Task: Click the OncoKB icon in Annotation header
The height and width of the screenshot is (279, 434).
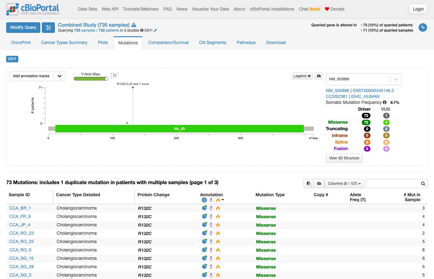Action: point(204,200)
